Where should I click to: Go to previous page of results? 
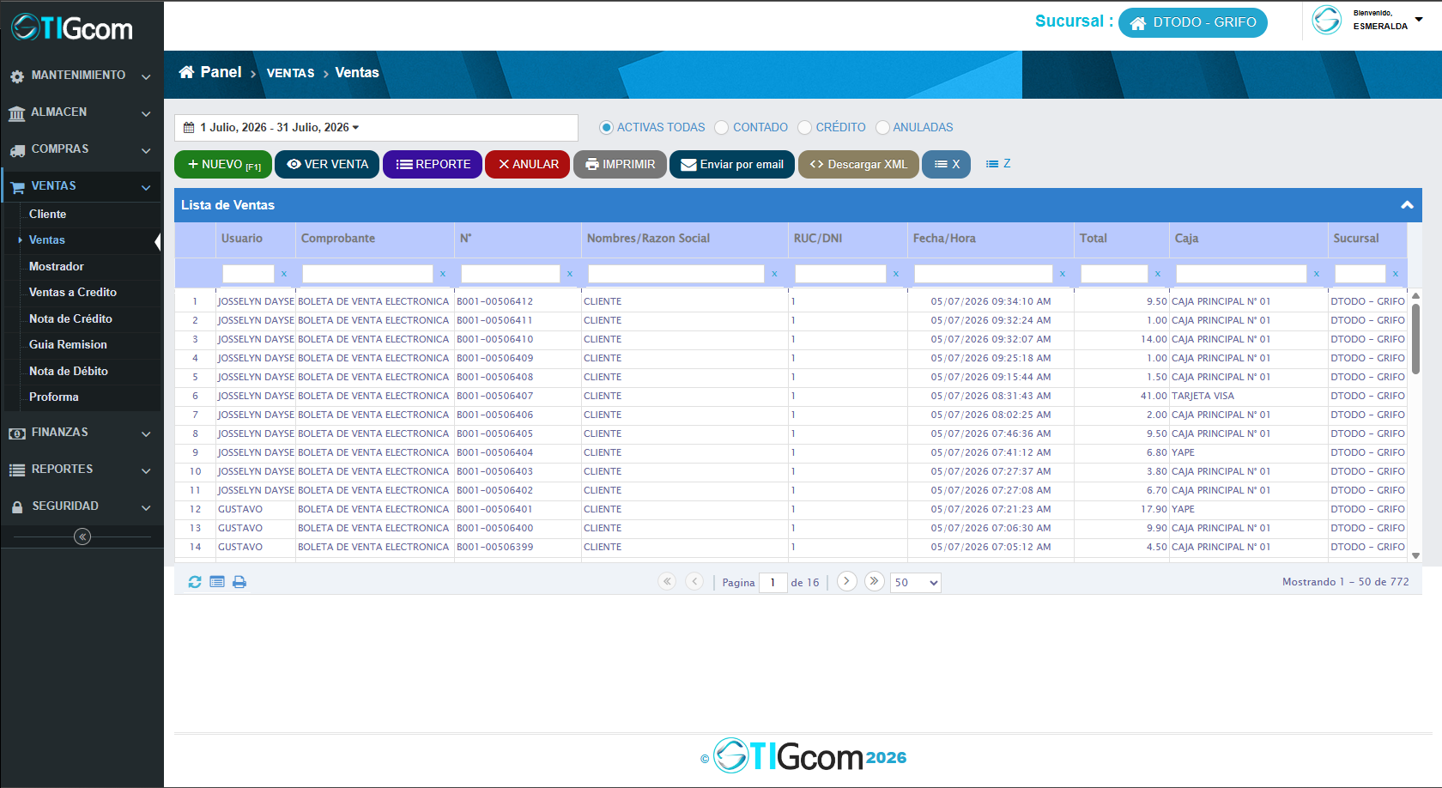point(694,581)
